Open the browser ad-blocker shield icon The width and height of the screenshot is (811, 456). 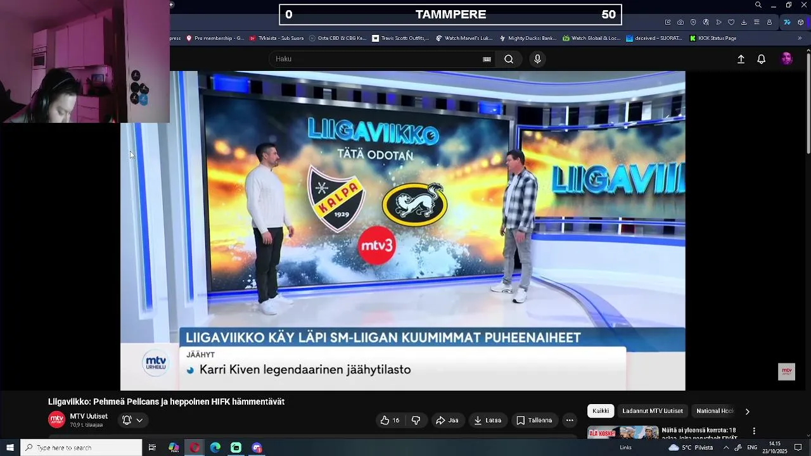pos(693,22)
